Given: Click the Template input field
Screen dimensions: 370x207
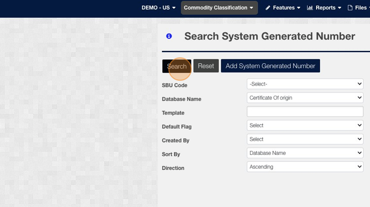Looking at the screenshot, I should (305, 111).
